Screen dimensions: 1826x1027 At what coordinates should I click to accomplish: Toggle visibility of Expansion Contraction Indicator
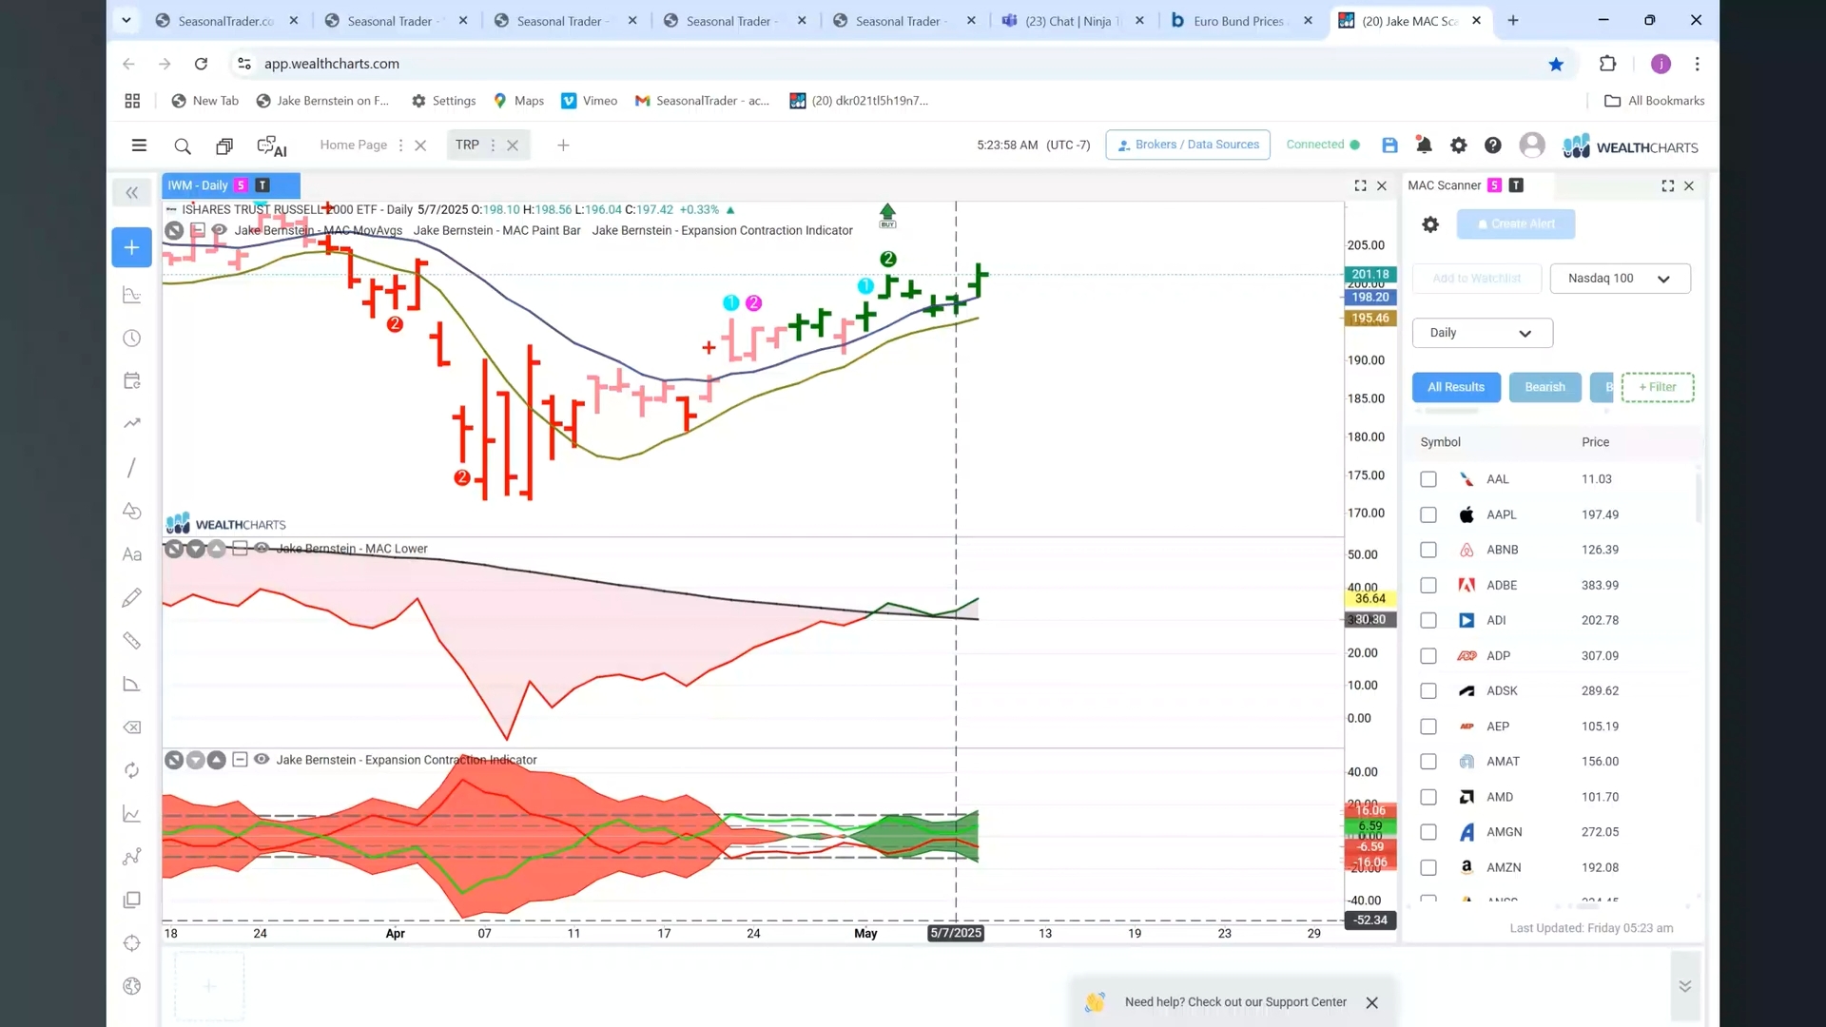pyautogui.click(x=262, y=760)
